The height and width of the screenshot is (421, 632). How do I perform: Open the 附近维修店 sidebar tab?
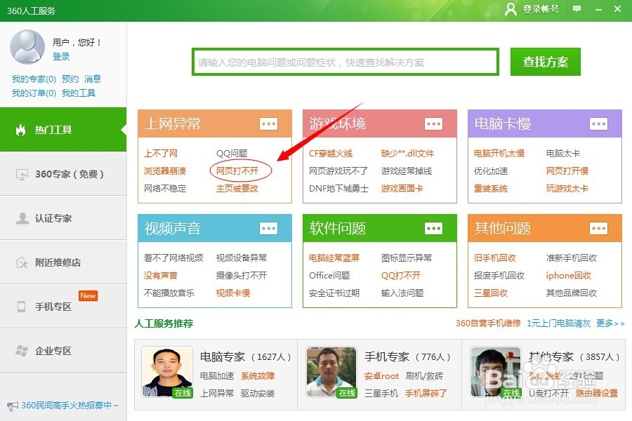click(x=63, y=262)
